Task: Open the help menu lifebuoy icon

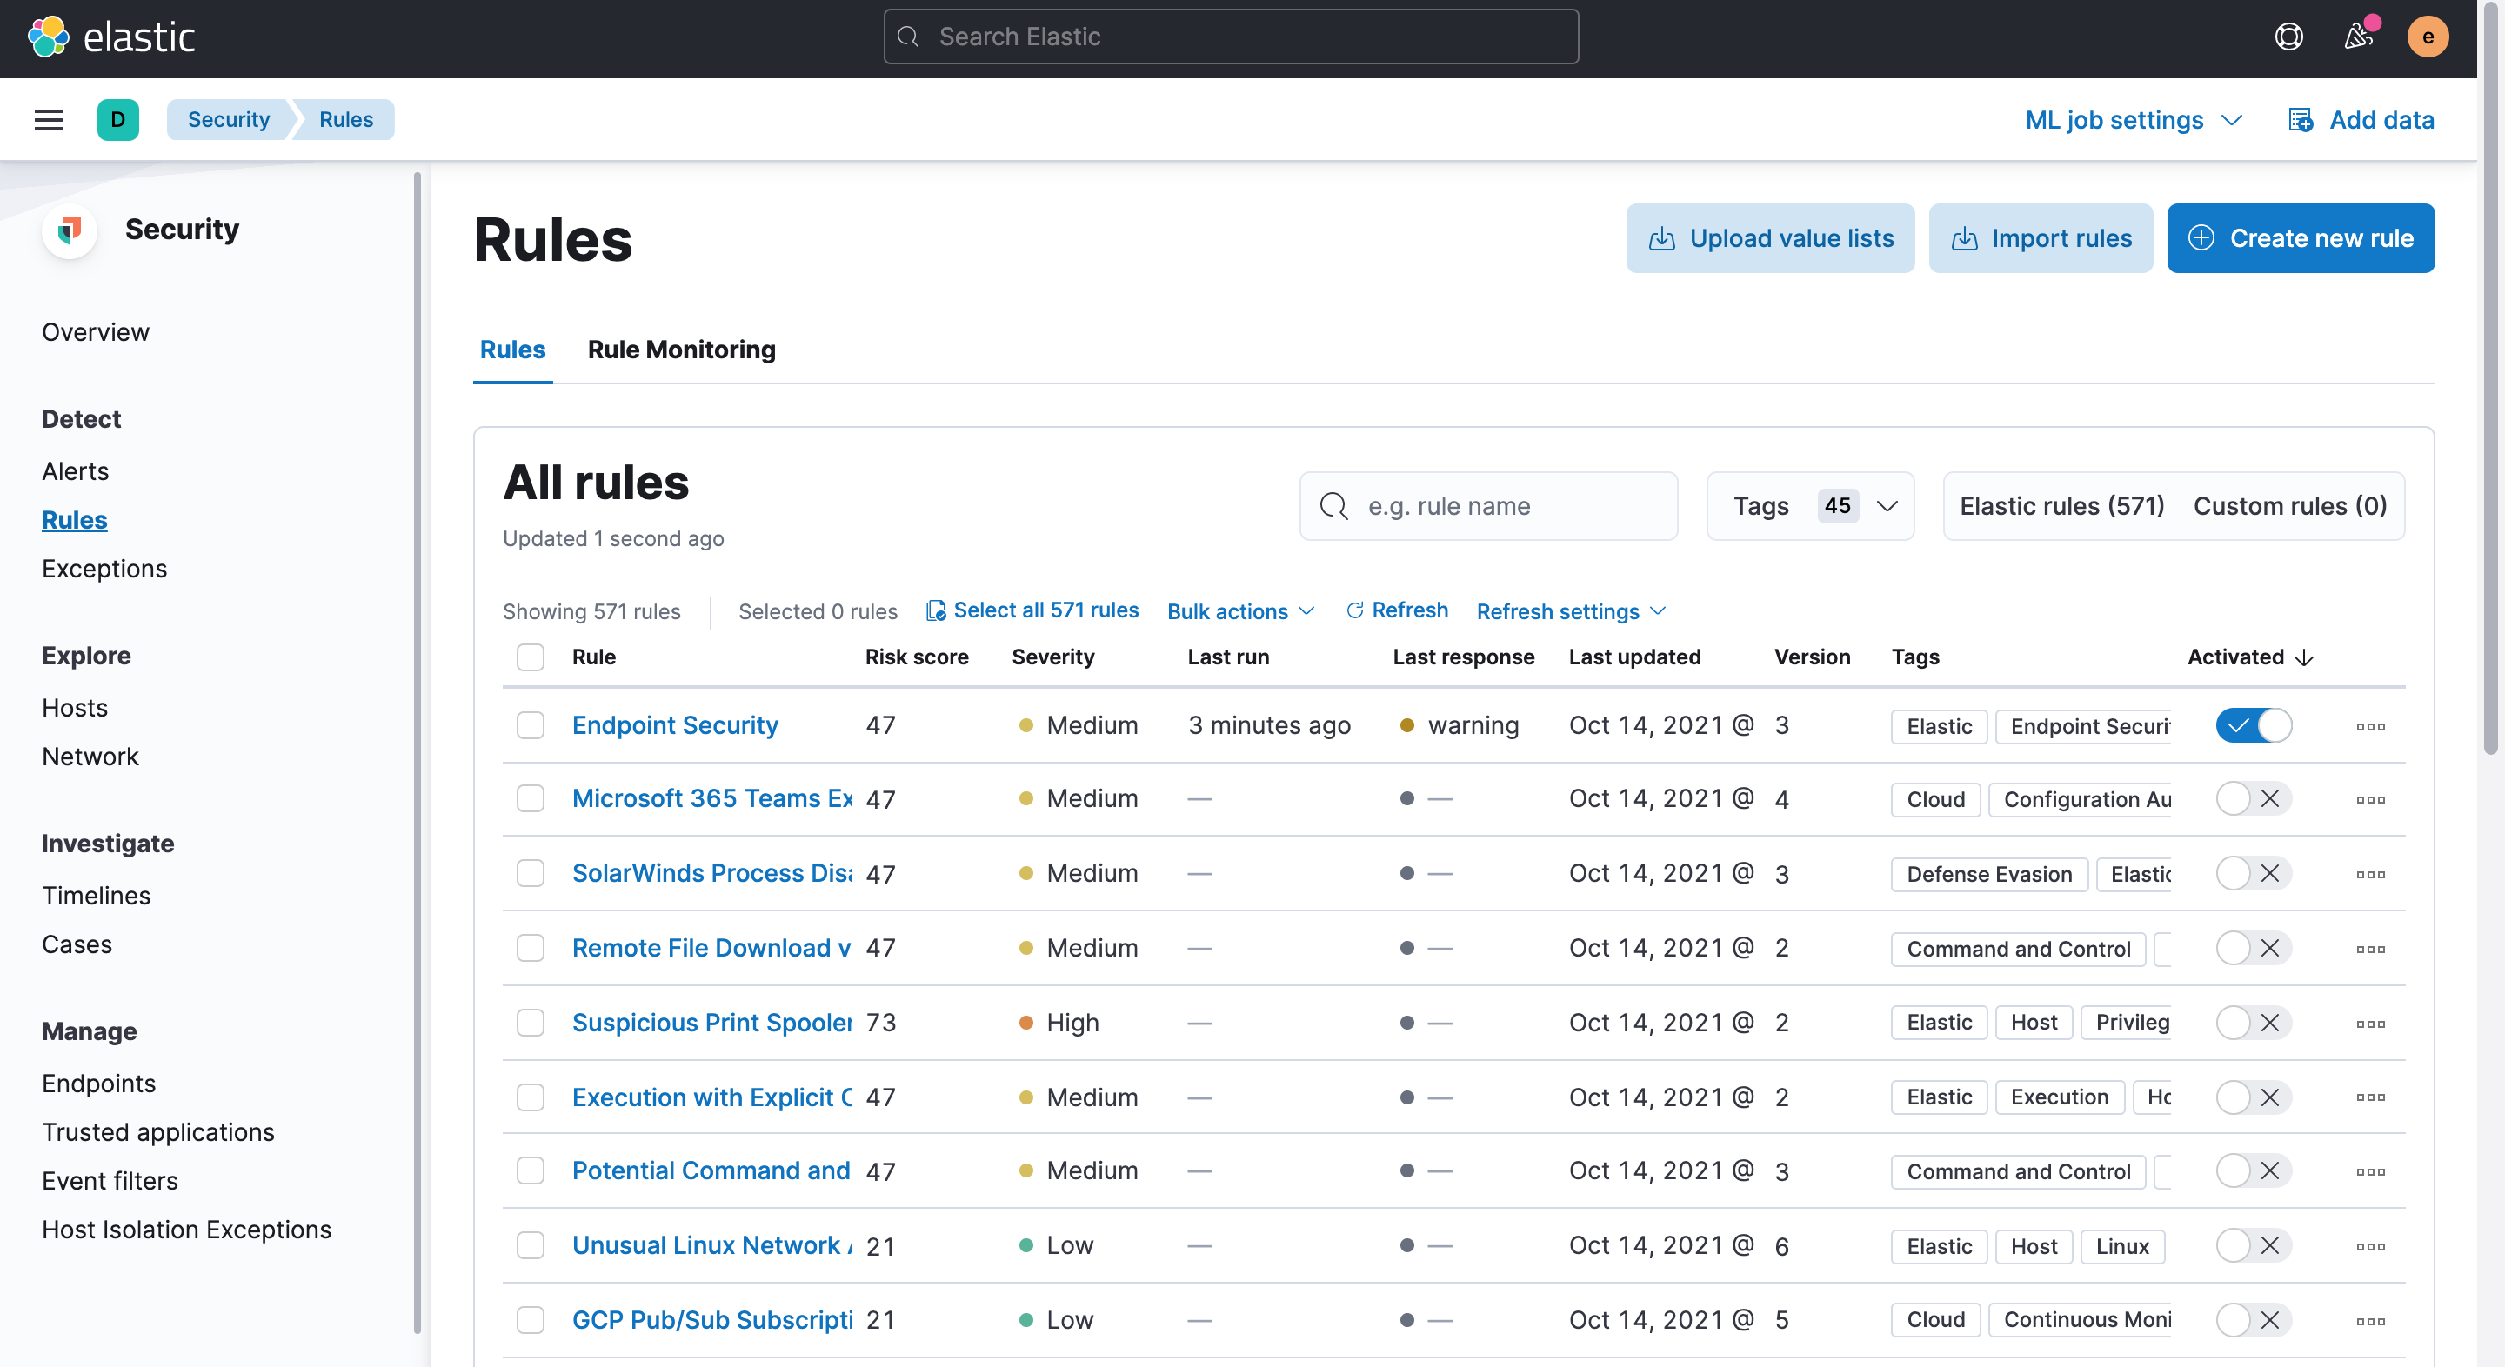Action: pyautogui.click(x=2288, y=37)
